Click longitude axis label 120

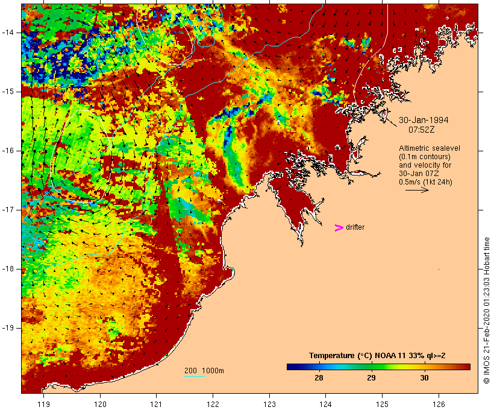100,404
